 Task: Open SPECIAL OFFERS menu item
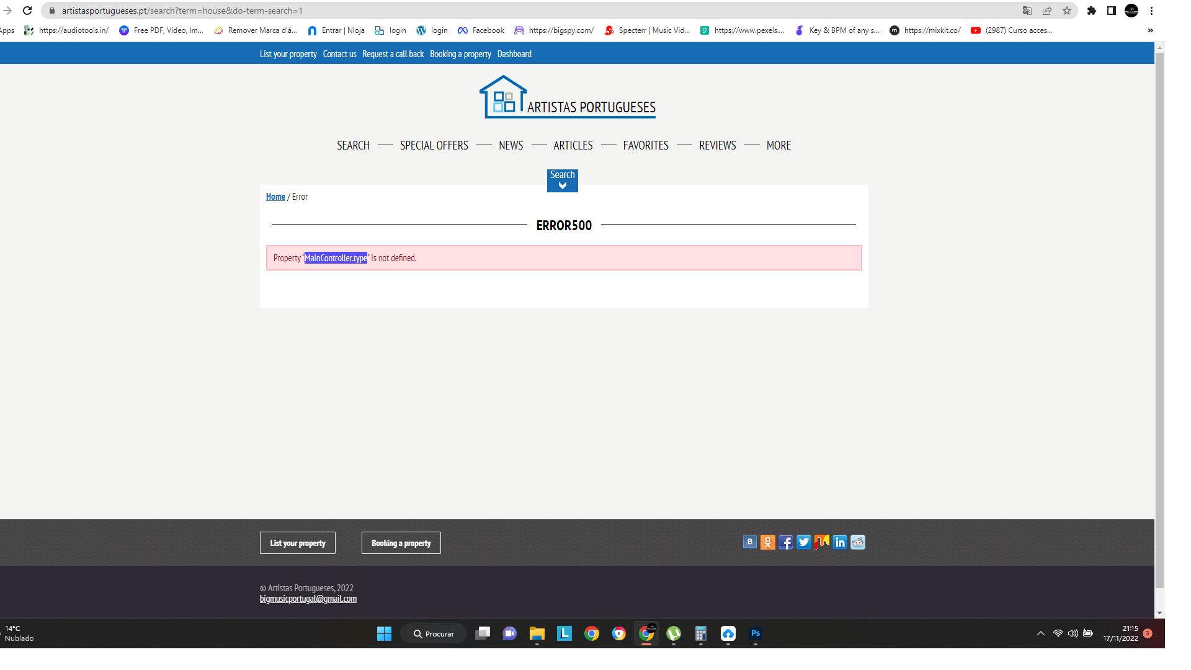(x=434, y=145)
